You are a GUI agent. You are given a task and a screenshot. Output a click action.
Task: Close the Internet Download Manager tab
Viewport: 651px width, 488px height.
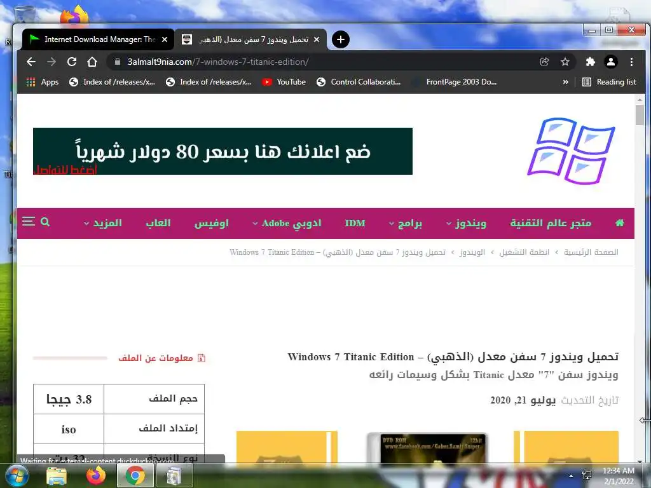tap(165, 39)
